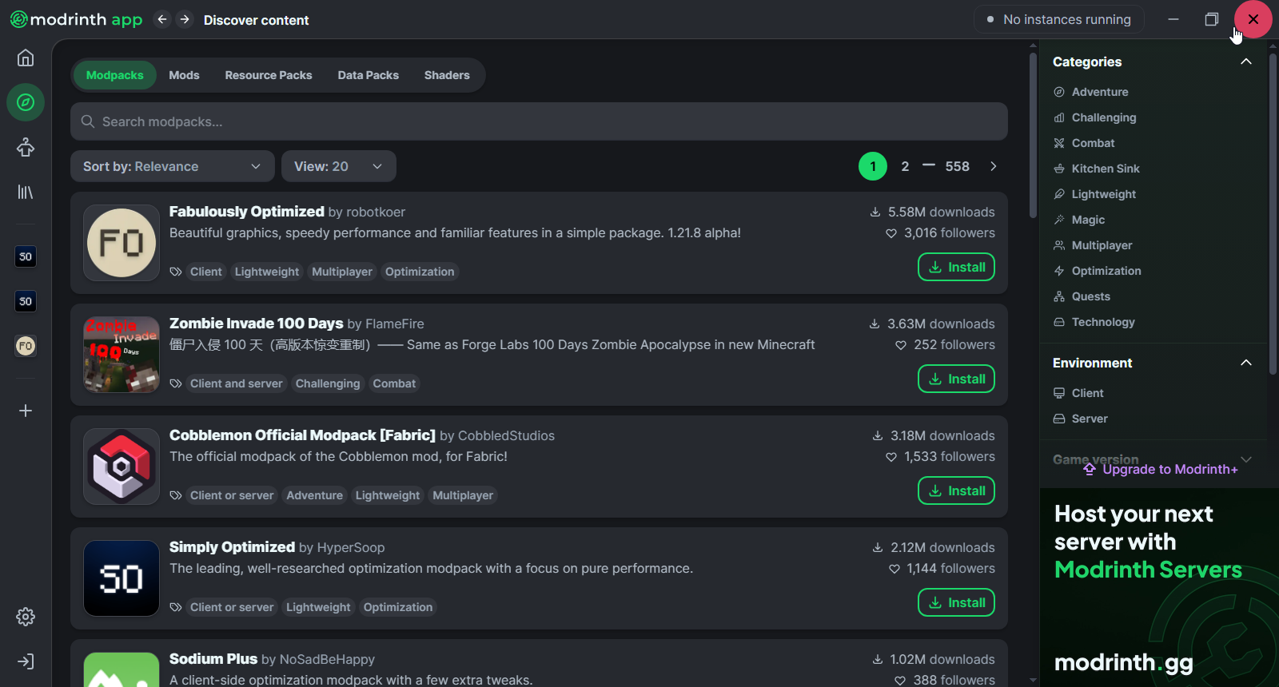The width and height of the screenshot is (1279, 687).
Task: Open the Fabulously Optimized title link
Action: pyautogui.click(x=247, y=212)
